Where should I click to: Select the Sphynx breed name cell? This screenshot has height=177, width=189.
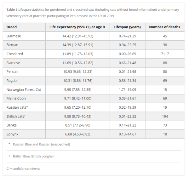(13, 134)
